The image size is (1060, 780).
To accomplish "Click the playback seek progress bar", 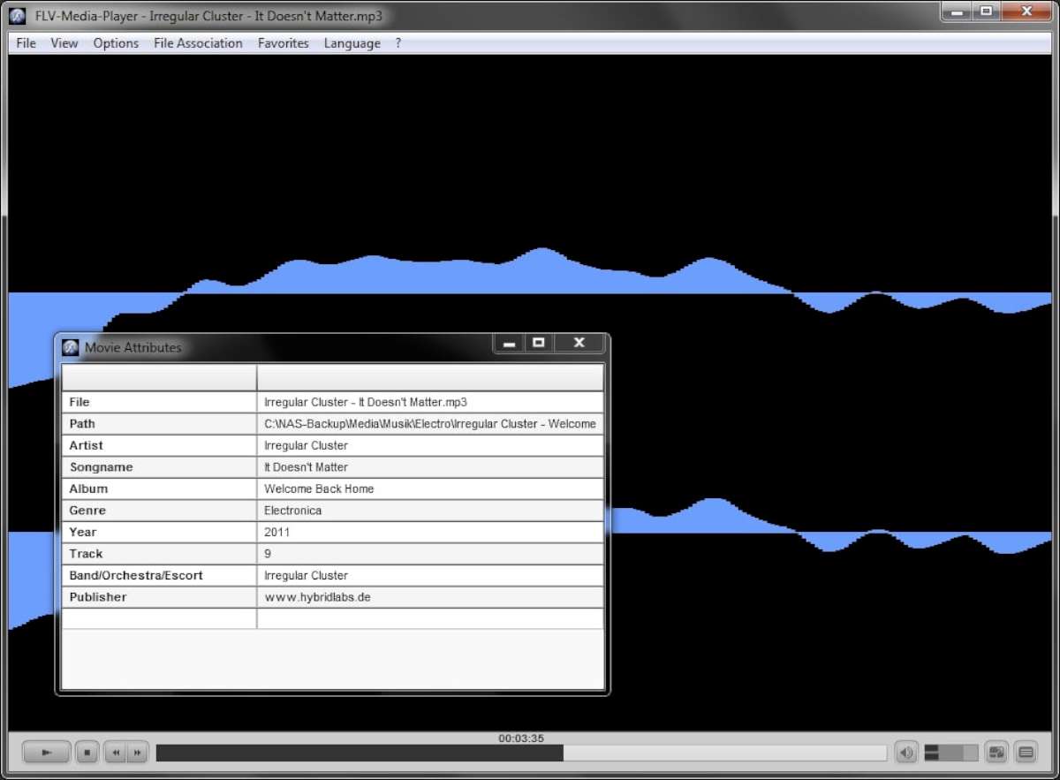I will (521, 753).
